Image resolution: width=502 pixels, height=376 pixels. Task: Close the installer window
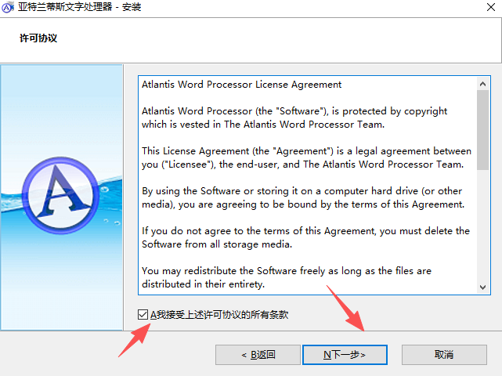[491, 7]
